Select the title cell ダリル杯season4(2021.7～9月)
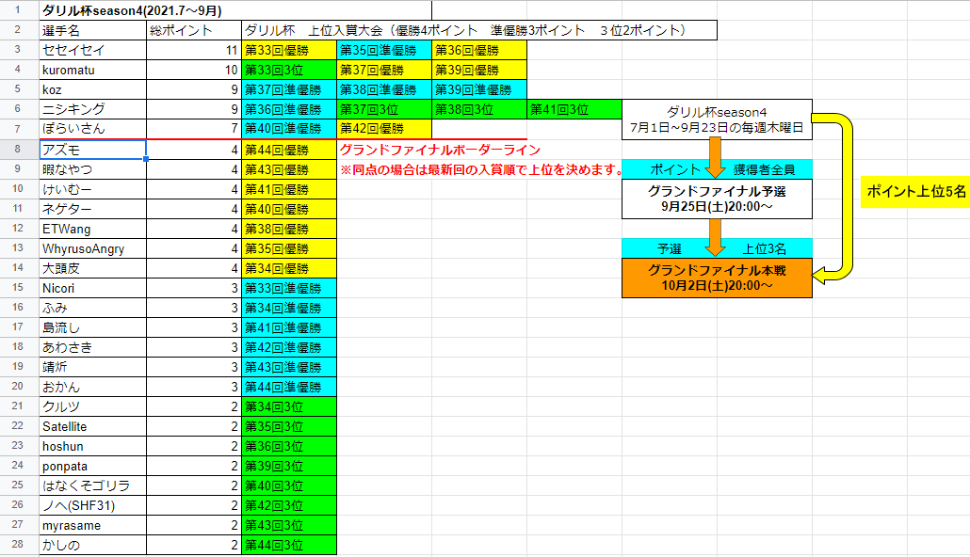Screen dimensions: 970x557 click(235, 10)
